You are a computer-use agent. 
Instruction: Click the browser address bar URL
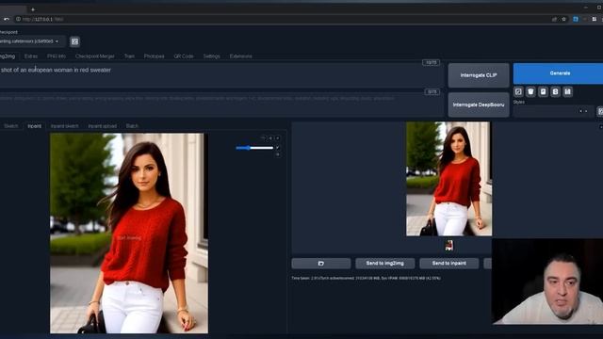pyautogui.click(x=42, y=19)
